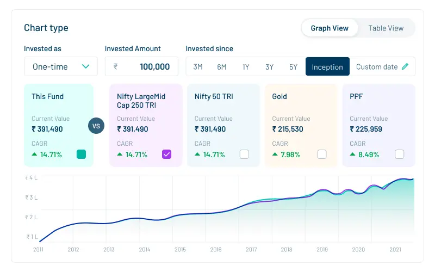Click the teal swatch in This Fund card

(x=81, y=154)
